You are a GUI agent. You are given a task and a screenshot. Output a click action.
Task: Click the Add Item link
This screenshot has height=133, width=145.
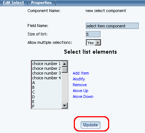click(x=81, y=73)
